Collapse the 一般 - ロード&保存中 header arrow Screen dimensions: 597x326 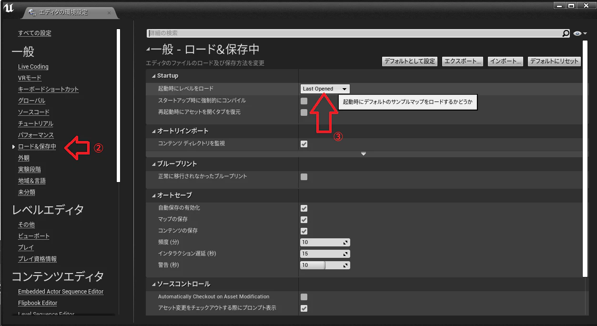[148, 50]
